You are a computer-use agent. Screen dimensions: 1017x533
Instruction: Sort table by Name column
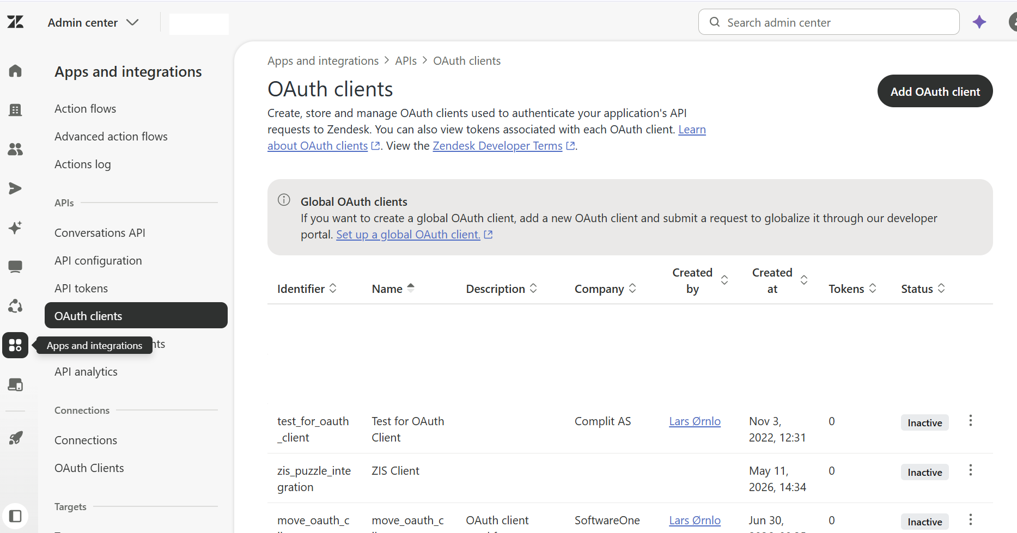(393, 289)
